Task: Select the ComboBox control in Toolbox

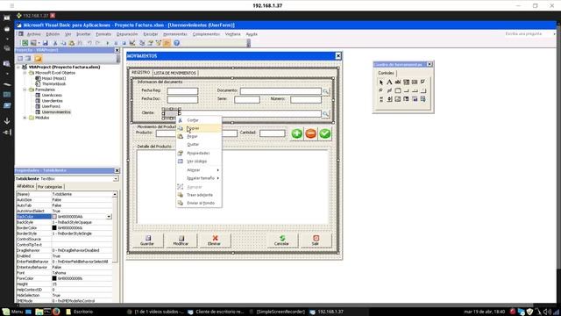Action: [x=406, y=82]
